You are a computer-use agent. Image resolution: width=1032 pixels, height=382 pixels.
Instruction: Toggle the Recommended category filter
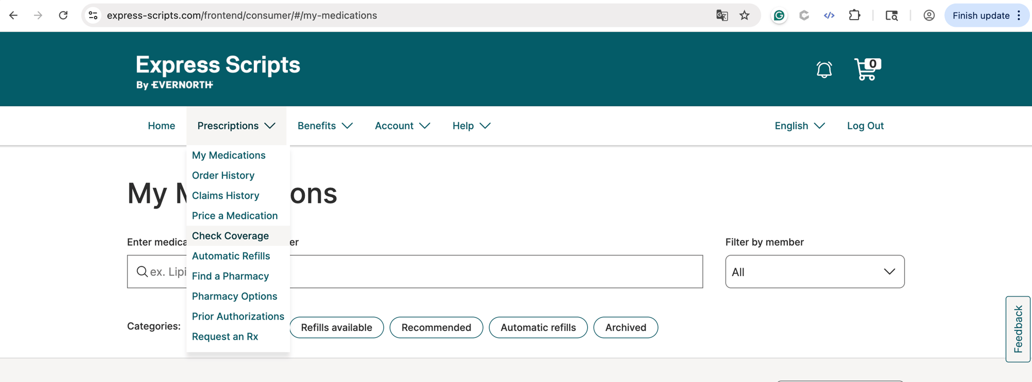click(x=436, y=327)
